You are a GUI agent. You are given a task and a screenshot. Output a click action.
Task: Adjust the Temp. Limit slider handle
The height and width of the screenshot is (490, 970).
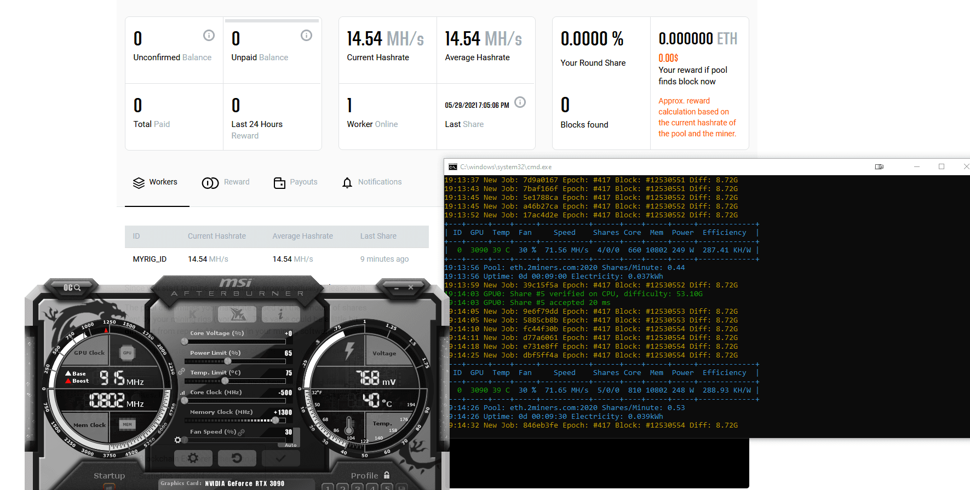coord(225,381)
